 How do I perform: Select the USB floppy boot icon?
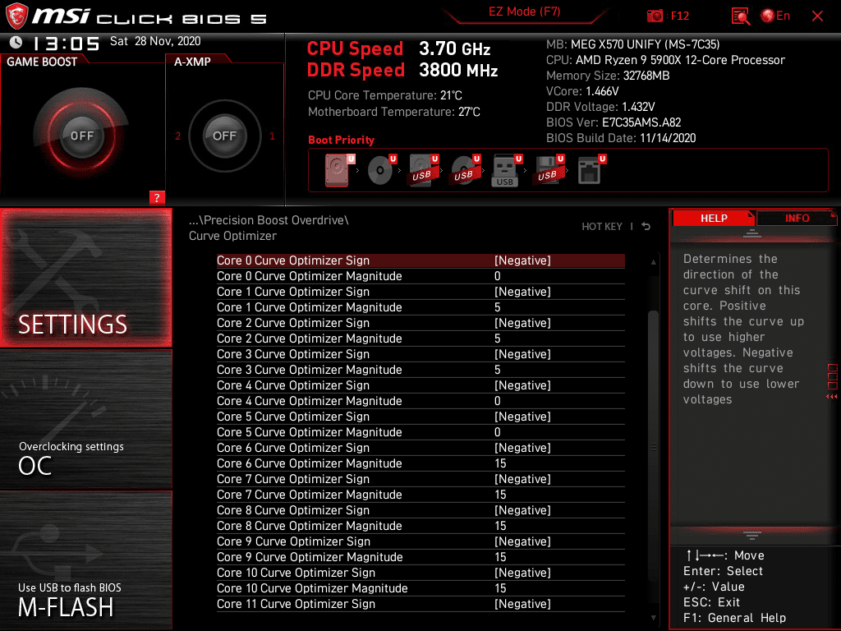[548, 171]
